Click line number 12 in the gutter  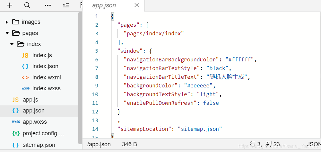point(95,112)
